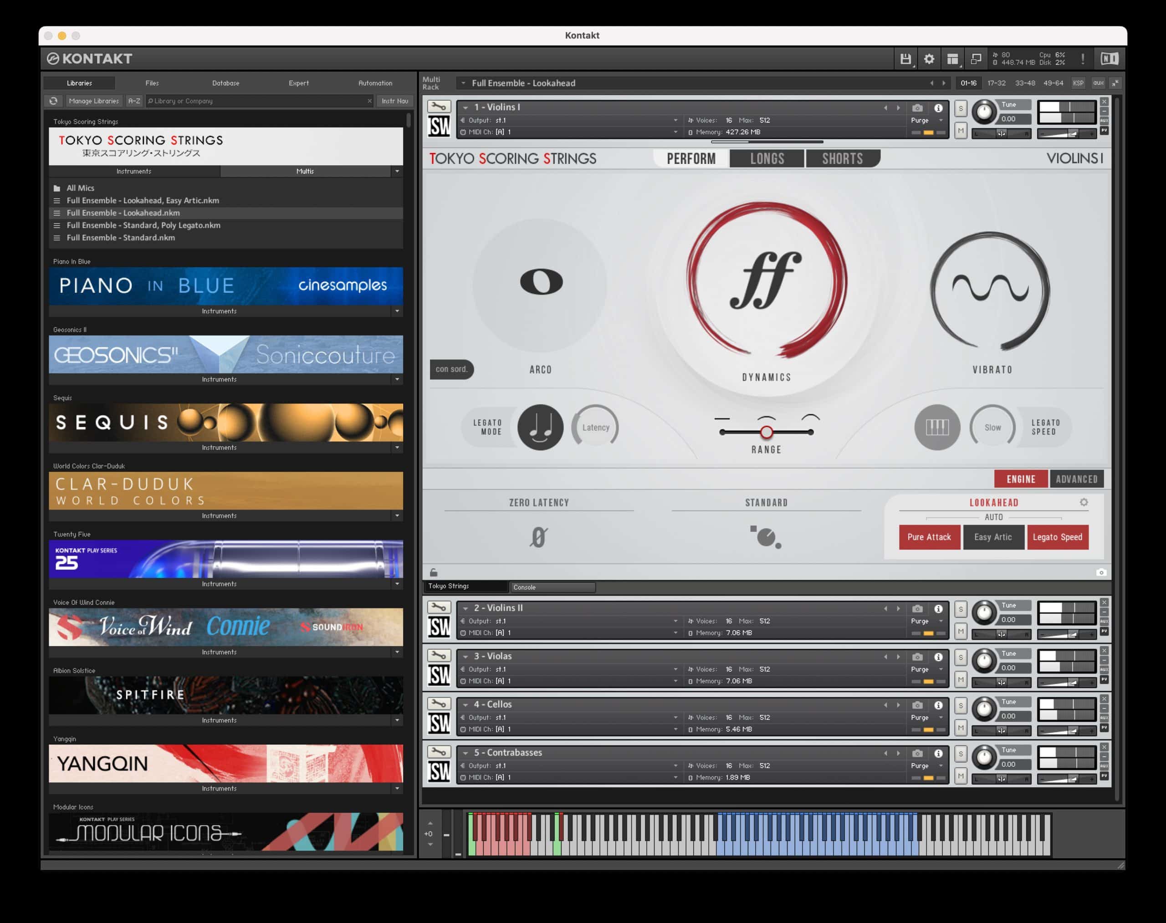The image size is (1166, 923).
Task: Click the ff Dynamics circle
Action: (767, 281)
